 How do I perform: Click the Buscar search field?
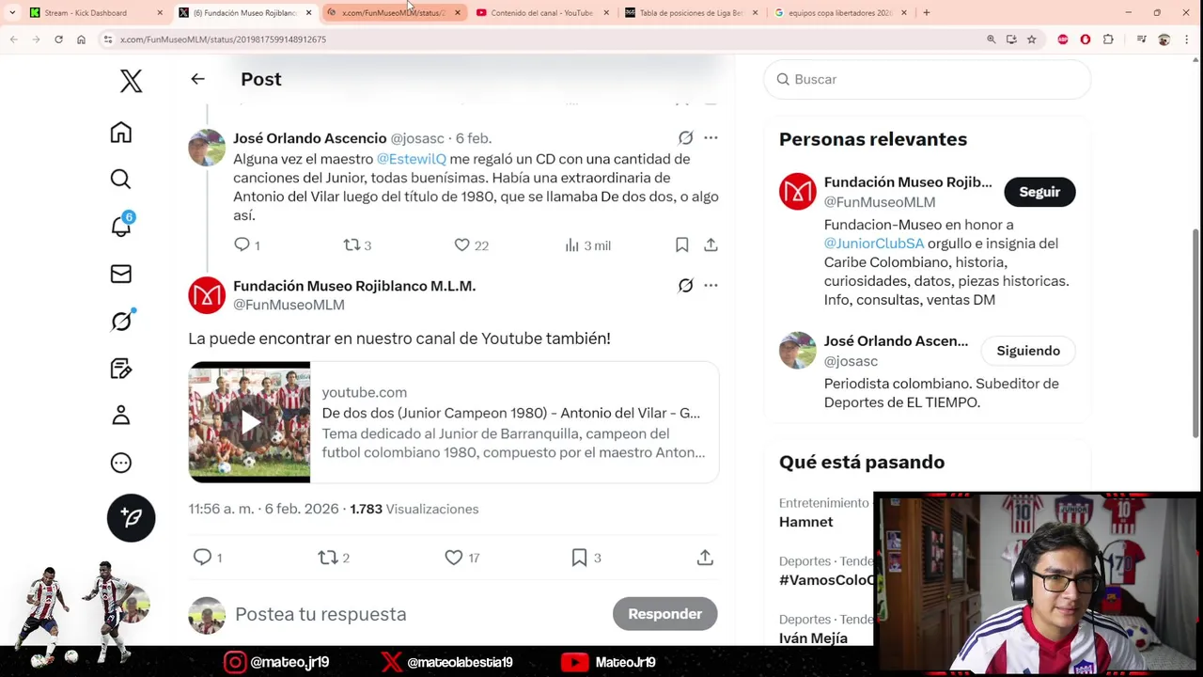coord(927,79)
